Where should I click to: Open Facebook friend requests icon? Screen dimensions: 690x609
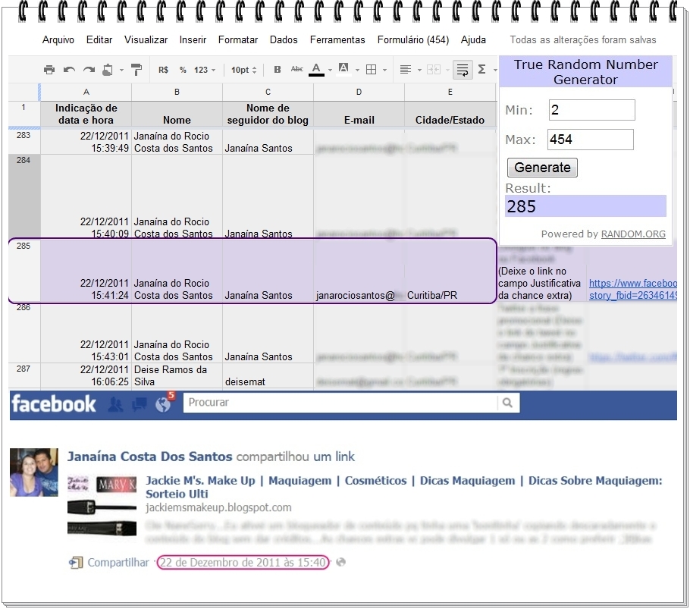click(115, 404)
